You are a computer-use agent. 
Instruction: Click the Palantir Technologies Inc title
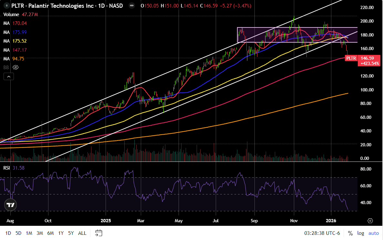[x=61, y=5]
